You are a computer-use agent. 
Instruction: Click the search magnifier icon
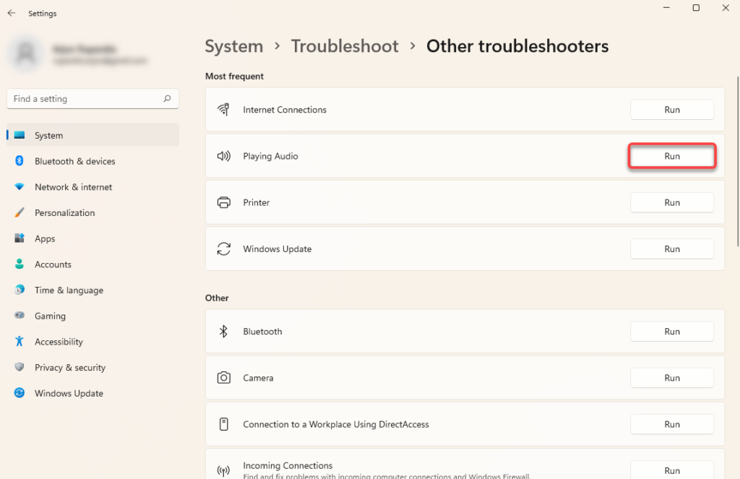point(167,99)
